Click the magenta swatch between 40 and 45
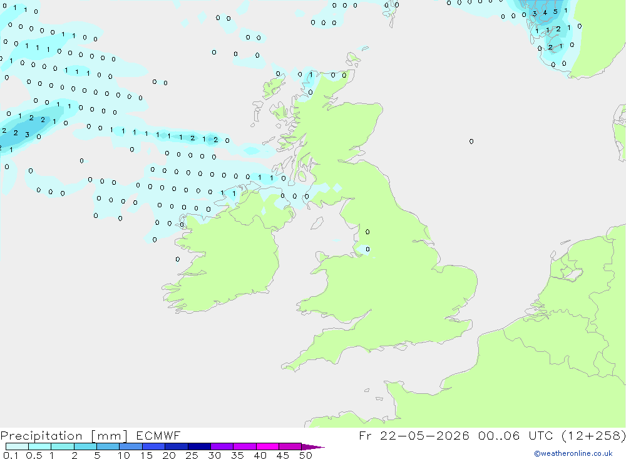626x459 pixels. [x=267, y=446]
